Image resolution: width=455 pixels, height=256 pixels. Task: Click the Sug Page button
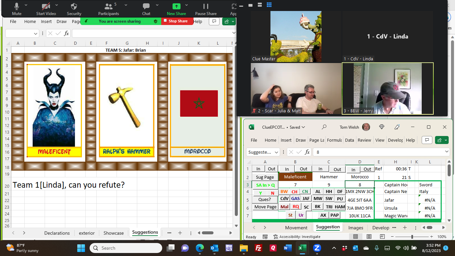(x=265, y=177)
